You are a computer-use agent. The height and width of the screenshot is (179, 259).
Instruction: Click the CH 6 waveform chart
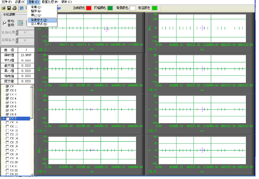[x=202, y=69]
